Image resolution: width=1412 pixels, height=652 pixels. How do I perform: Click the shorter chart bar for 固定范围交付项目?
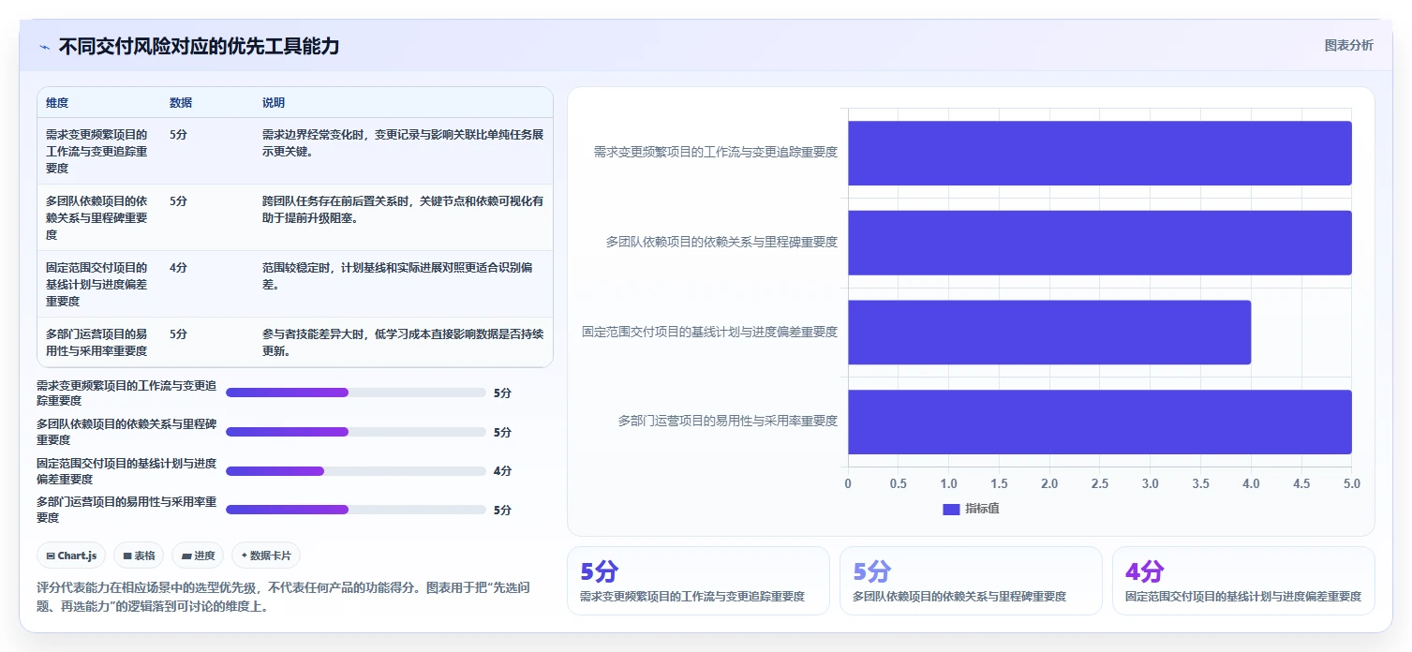(1049, 333)
